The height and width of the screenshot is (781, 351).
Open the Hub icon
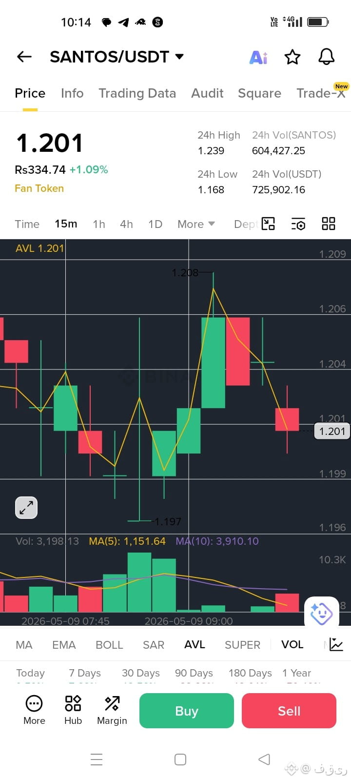coord(73,710)
